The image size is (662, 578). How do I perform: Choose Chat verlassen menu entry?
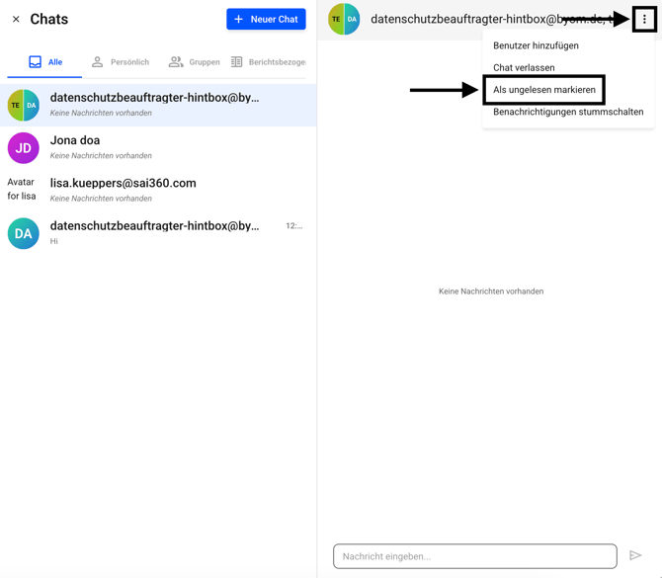point(524,68)
